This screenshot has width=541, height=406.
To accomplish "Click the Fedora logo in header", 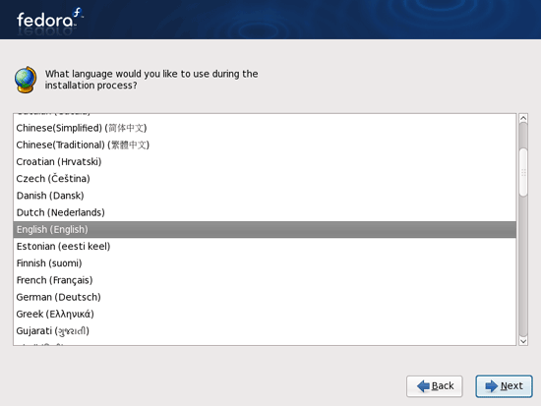I will (x=50, y=19).
